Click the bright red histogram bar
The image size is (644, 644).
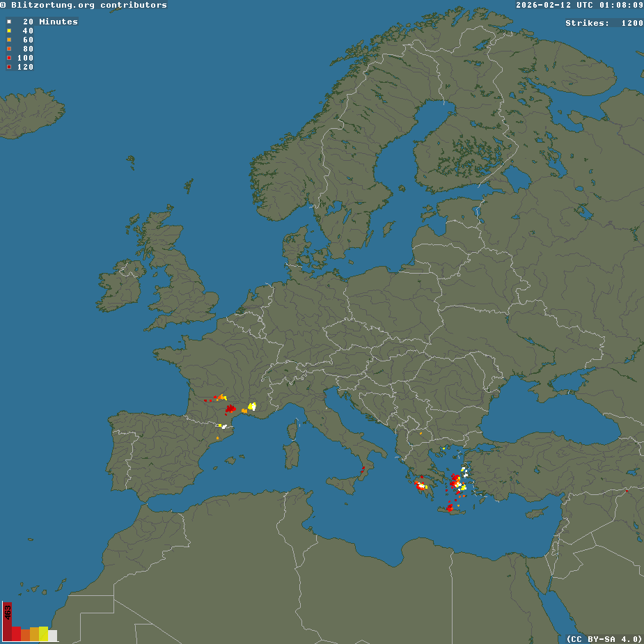point(16,634)
